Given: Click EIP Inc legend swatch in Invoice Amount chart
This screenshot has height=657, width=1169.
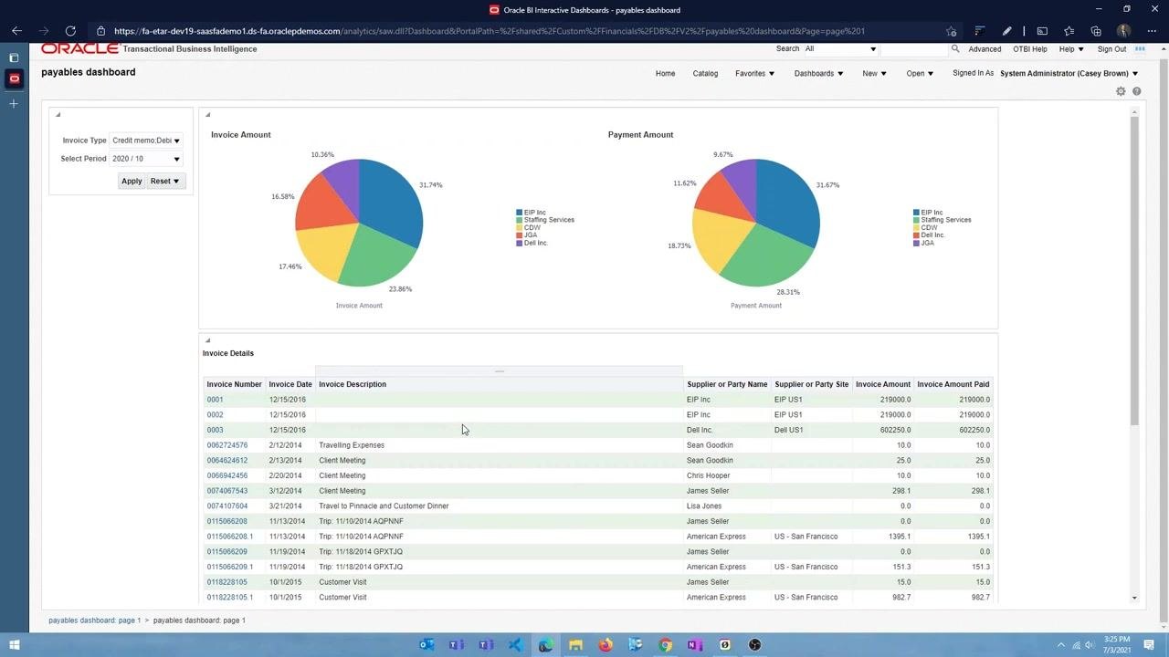Looking at the screenshot, I should coord(519,213).
